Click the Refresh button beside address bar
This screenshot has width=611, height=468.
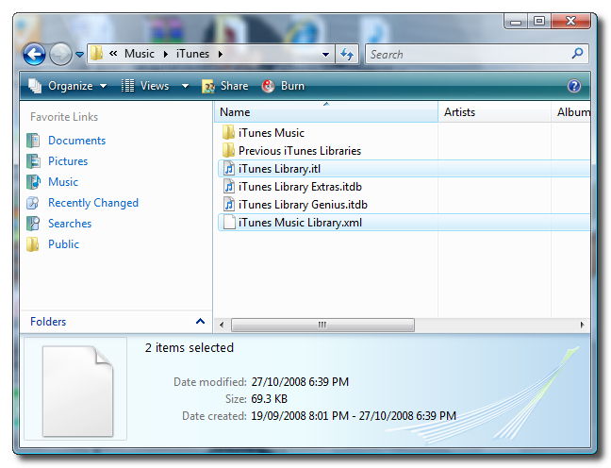(347, 55)
